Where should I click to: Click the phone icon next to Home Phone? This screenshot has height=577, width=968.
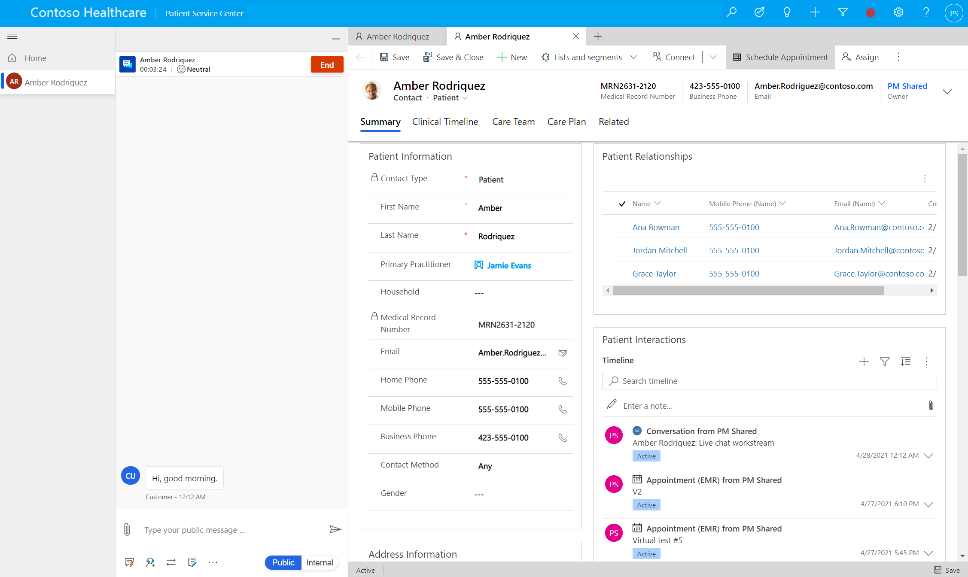click(x=564, y=381)
